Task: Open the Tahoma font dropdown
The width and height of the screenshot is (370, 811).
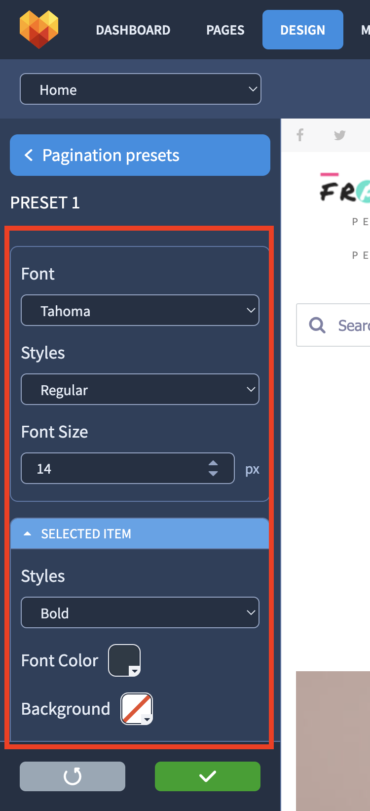Action: point(140,310)
